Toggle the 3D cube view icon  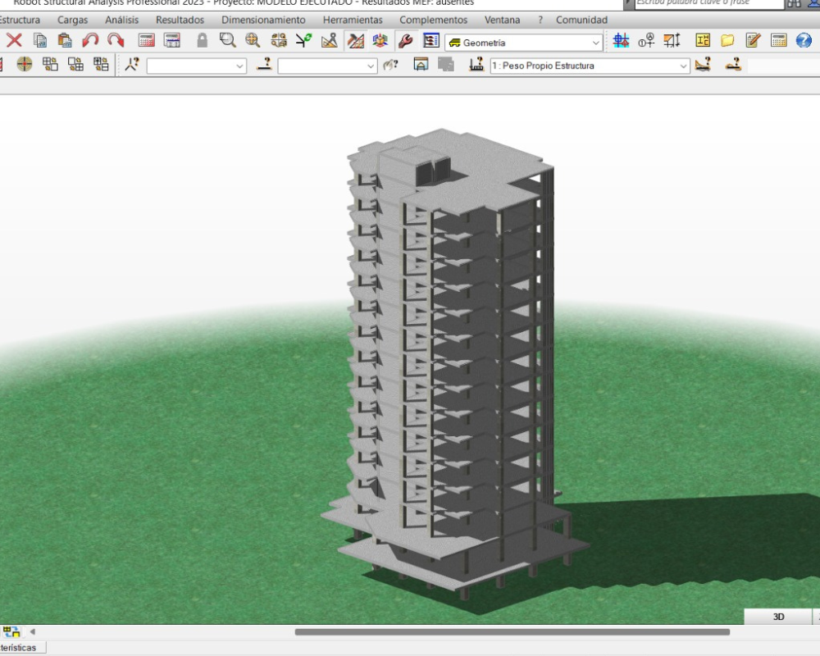point(380,40)
